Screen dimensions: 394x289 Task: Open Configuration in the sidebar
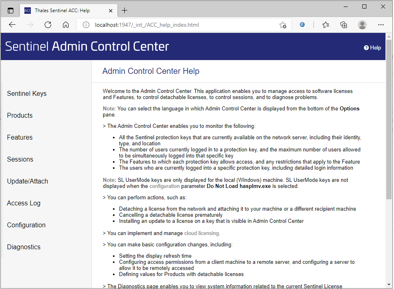[x=26, y=225]
